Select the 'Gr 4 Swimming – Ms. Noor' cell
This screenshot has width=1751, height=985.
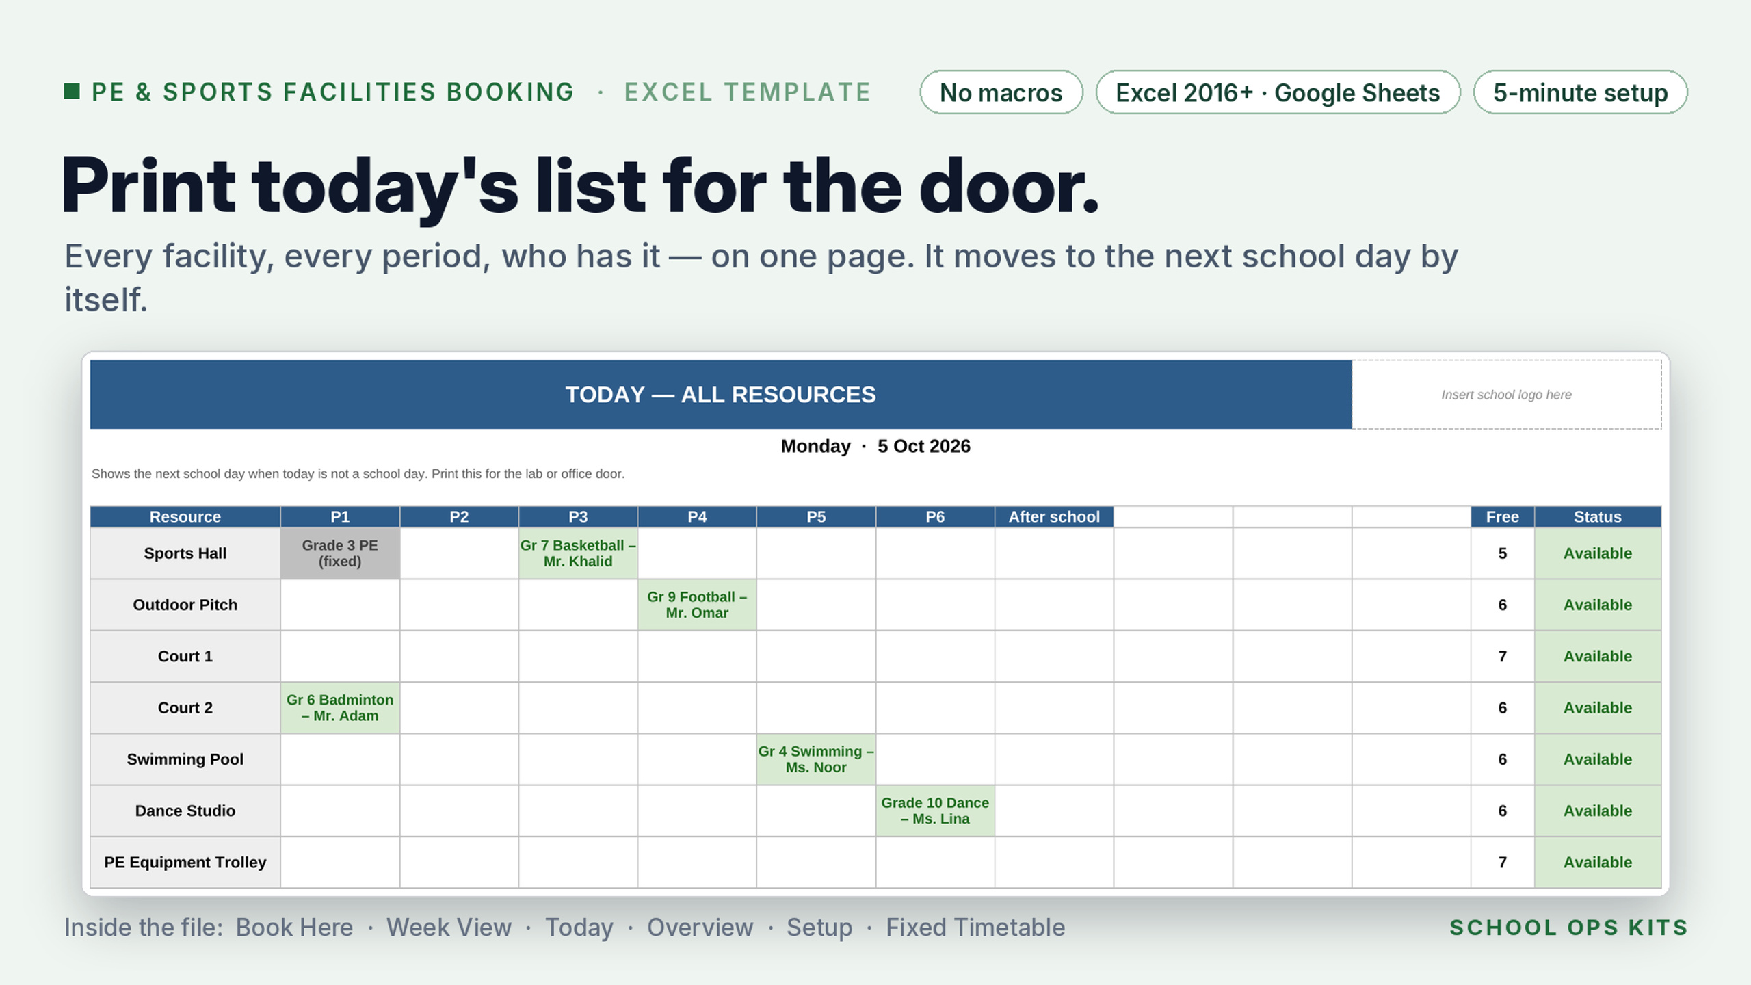coord(816,759)
